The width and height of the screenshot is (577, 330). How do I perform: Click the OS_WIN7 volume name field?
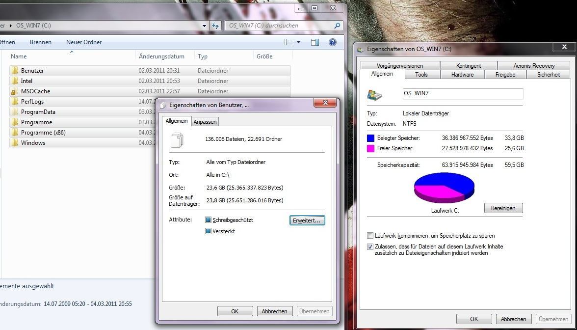tap(463, 94)
